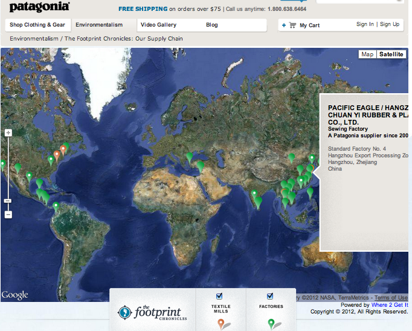Switch map to Satellite view
Image resolution: width=412 pixels, height=331 pixels.
point(391,54)
